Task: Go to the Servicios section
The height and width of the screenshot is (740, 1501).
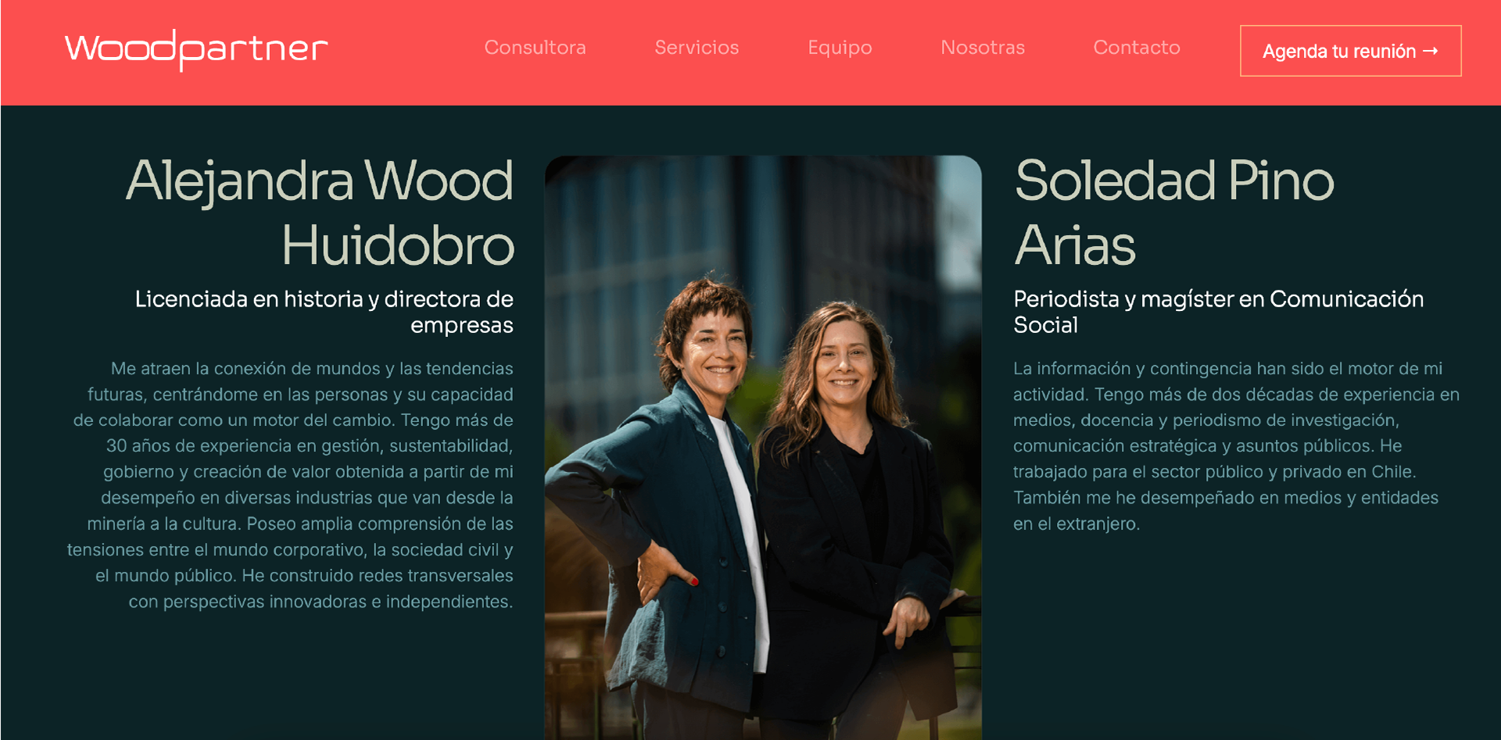Action: click(697, 48)
